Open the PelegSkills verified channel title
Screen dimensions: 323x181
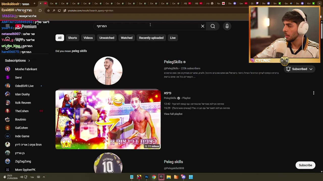[173, 62]
